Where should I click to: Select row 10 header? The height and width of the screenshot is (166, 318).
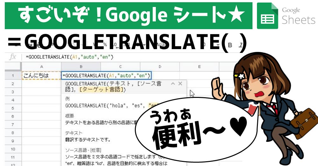click(x=13, y=149)
